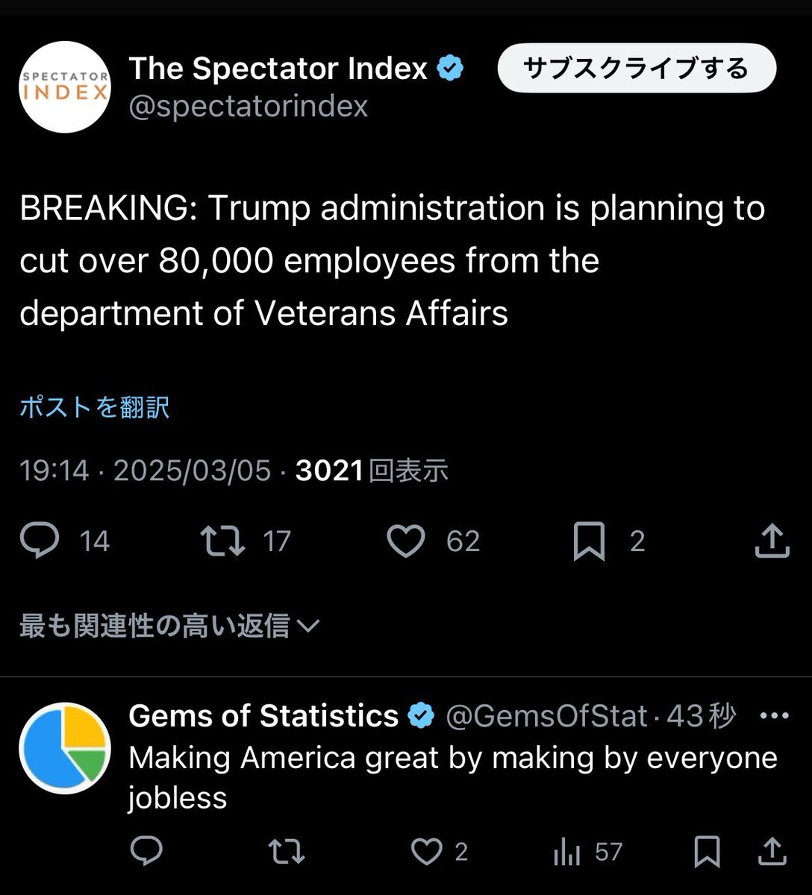
Task: Share the Gems of Statistics reply
Action: pyautogui.click(x=772, y=851)
